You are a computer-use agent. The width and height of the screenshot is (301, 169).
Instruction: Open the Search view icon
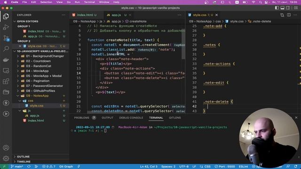coord(6,49)
